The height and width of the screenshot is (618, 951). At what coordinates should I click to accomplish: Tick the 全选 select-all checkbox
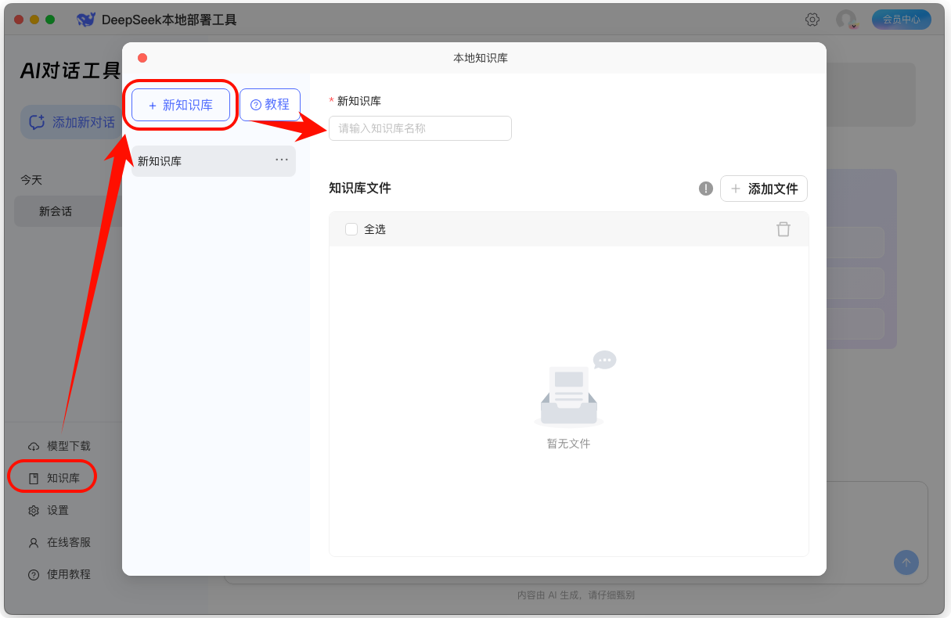pos(351,229)
